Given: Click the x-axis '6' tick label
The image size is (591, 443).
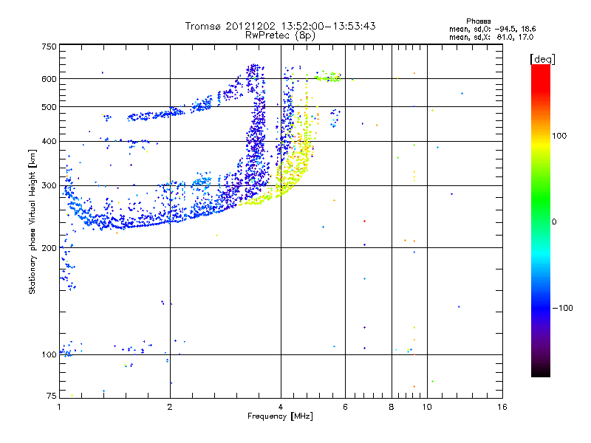Looking at the screenshot, I should point(345,407).
